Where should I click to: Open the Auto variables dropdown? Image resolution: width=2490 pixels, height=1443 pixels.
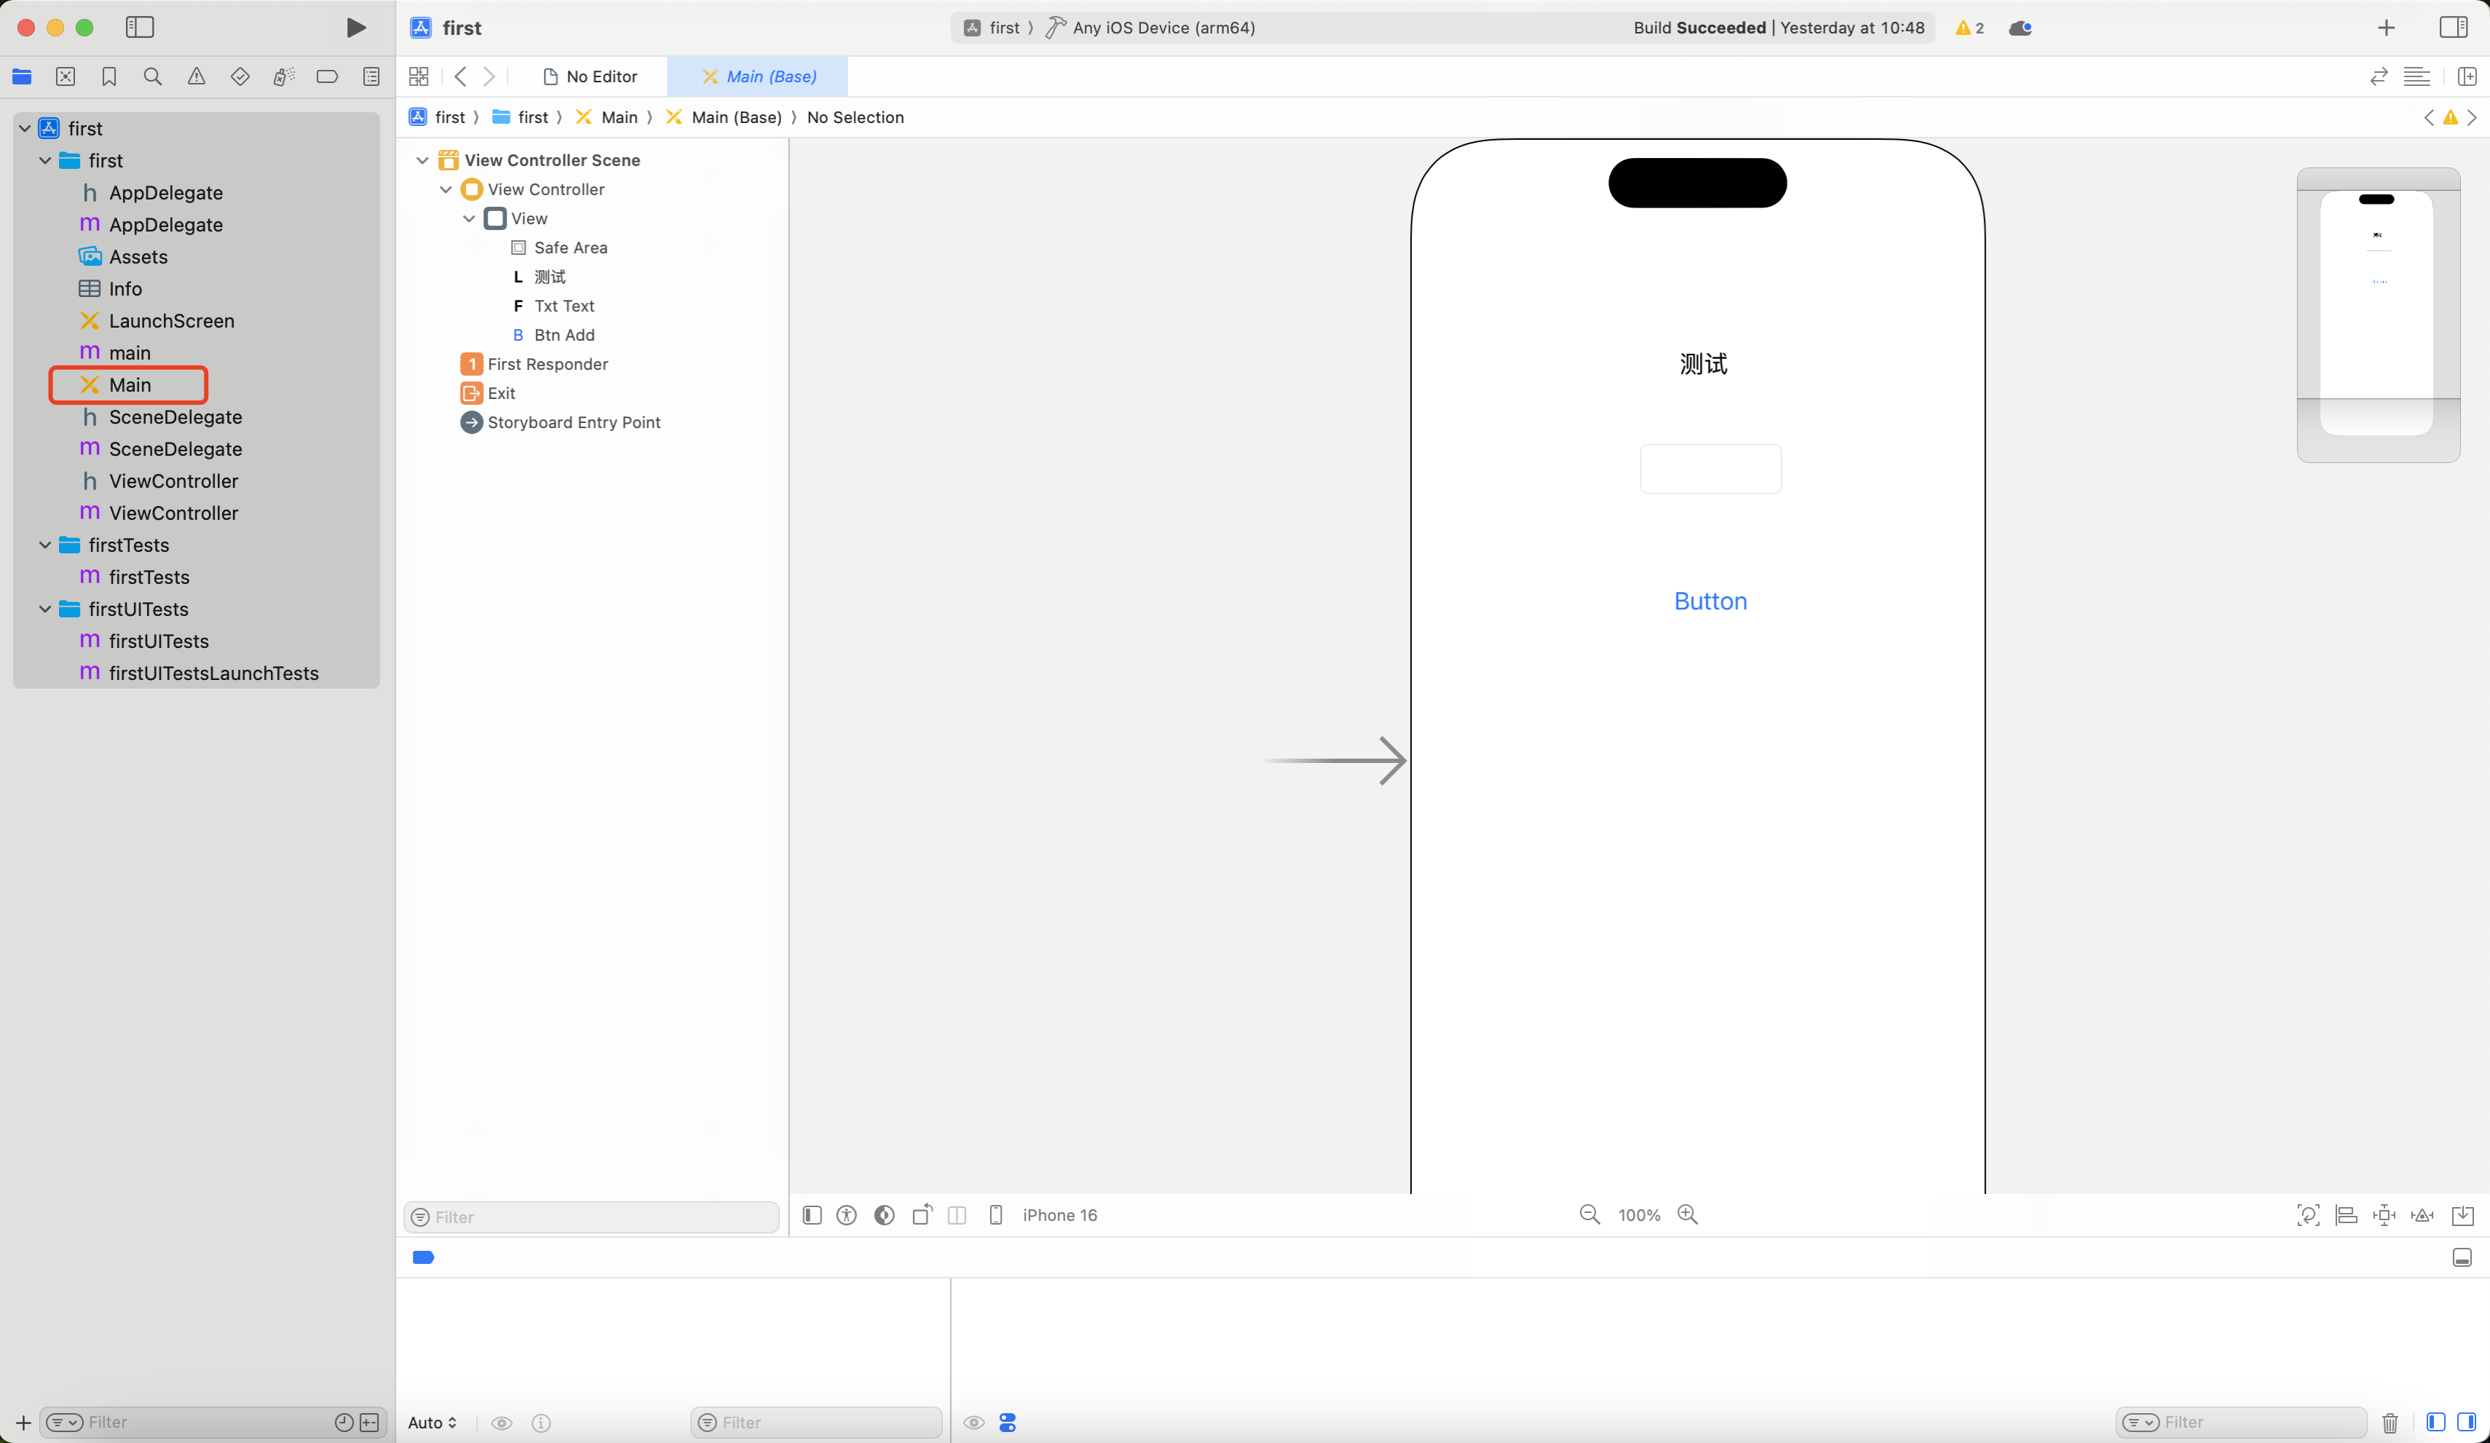click(x=432, y=1422)
